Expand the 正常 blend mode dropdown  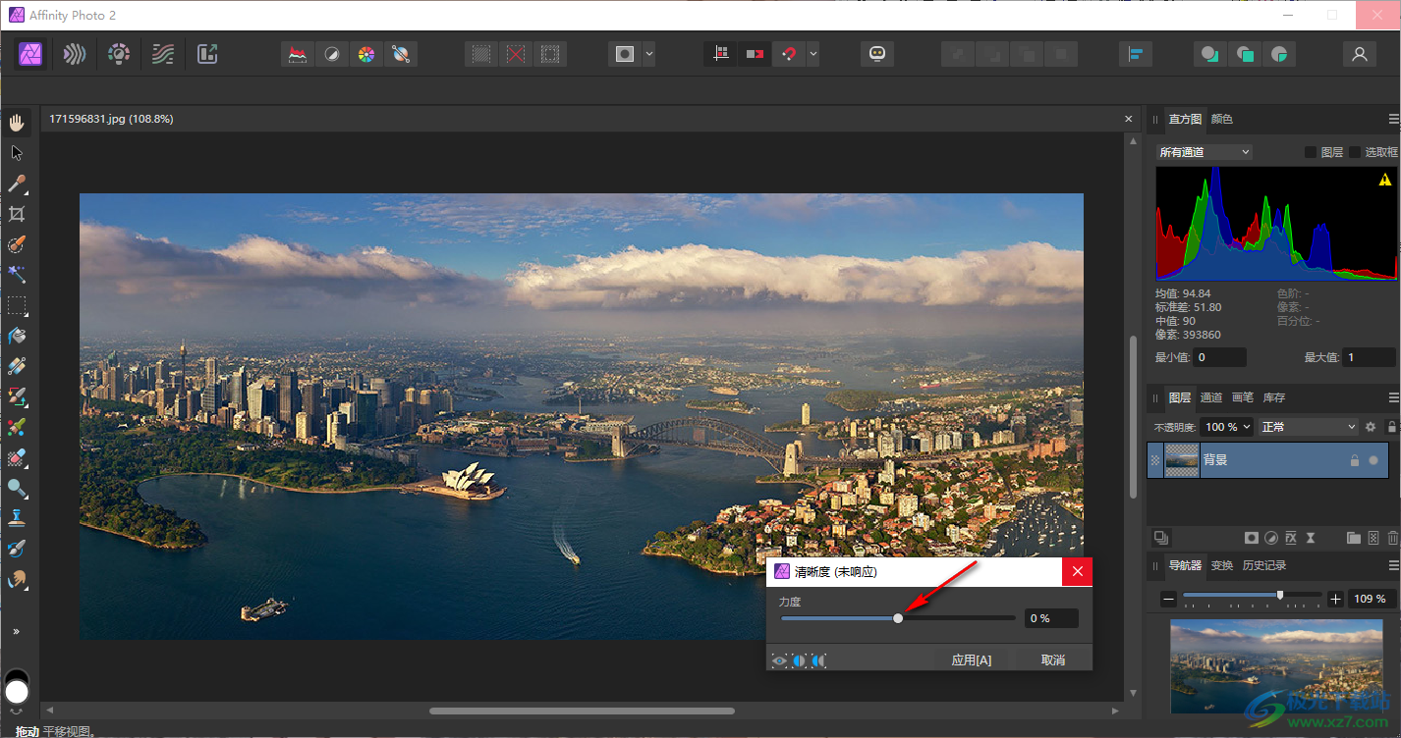pos(1309,427)
